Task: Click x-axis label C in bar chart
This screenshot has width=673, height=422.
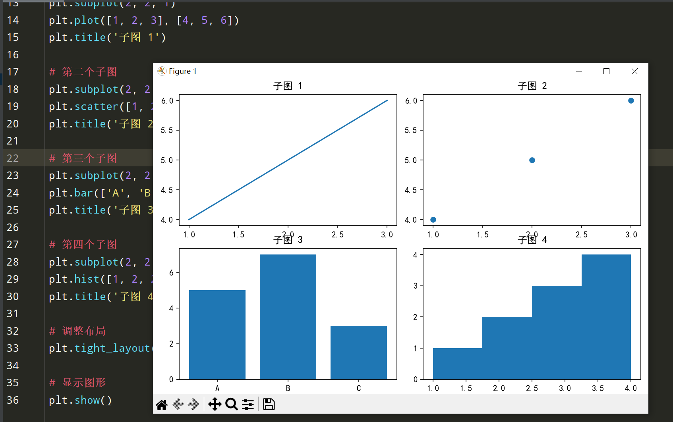Action: click(359, 388)
